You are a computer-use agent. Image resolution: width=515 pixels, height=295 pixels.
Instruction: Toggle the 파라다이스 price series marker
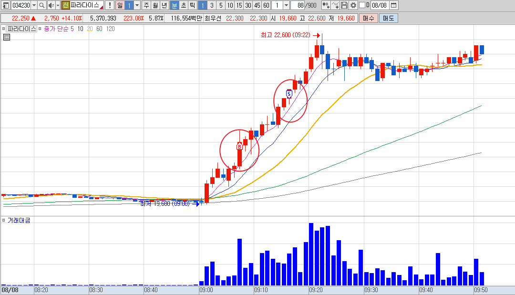click(4, 29)
